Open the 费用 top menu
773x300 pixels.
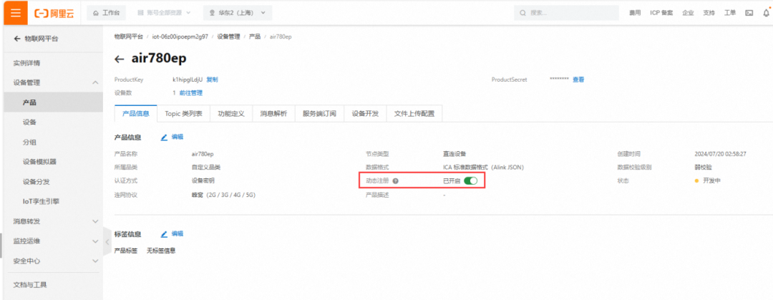click(x=635, y=13)
